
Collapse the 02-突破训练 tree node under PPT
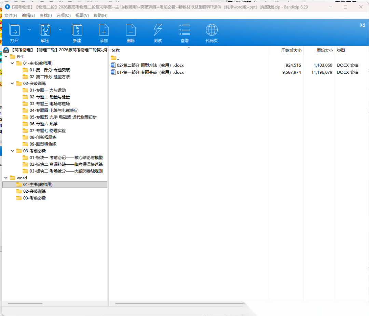click(x=12, y=83)
